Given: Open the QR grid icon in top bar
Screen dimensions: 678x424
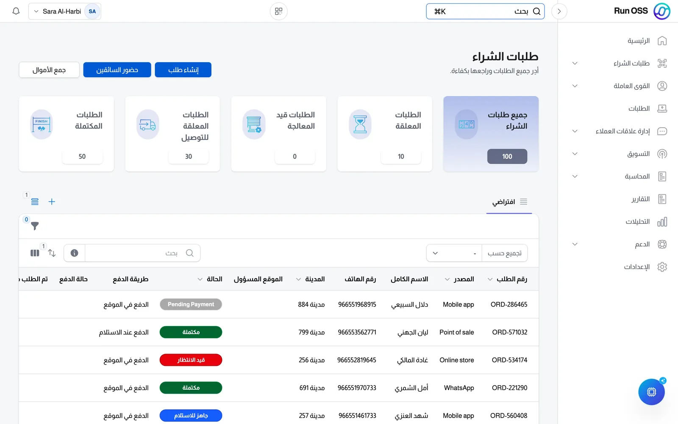Looking at the screenshot, I should click(278, 11).
